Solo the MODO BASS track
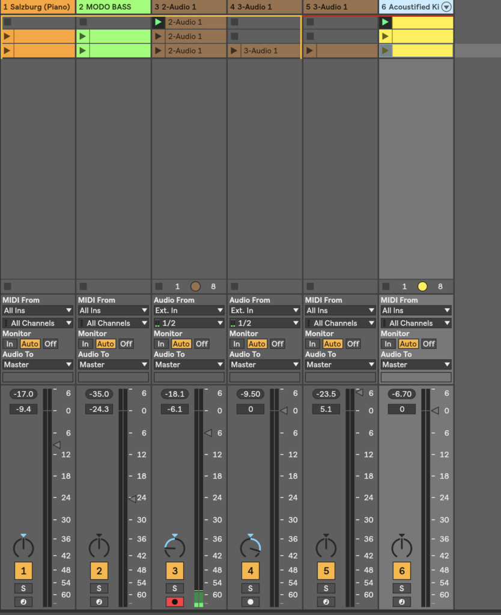Screen dimensions: 501x615 click(99, 588)
